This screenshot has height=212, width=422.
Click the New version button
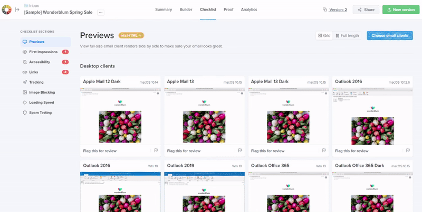tap(401, 9)
